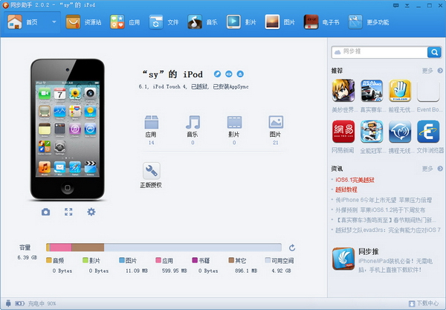Open the 影片 film icon showing 0
This screenshot has height=310, width=446.
pos(234,123)
